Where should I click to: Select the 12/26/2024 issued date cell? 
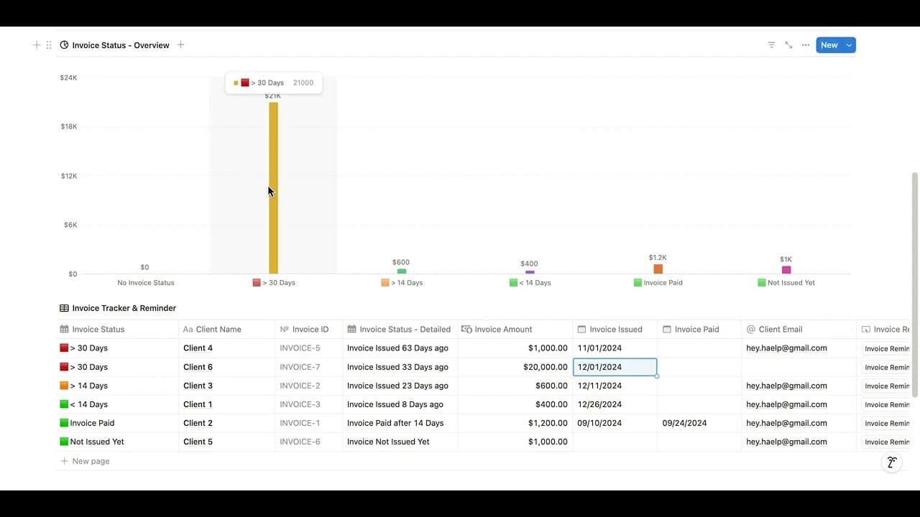coord(615,404)
